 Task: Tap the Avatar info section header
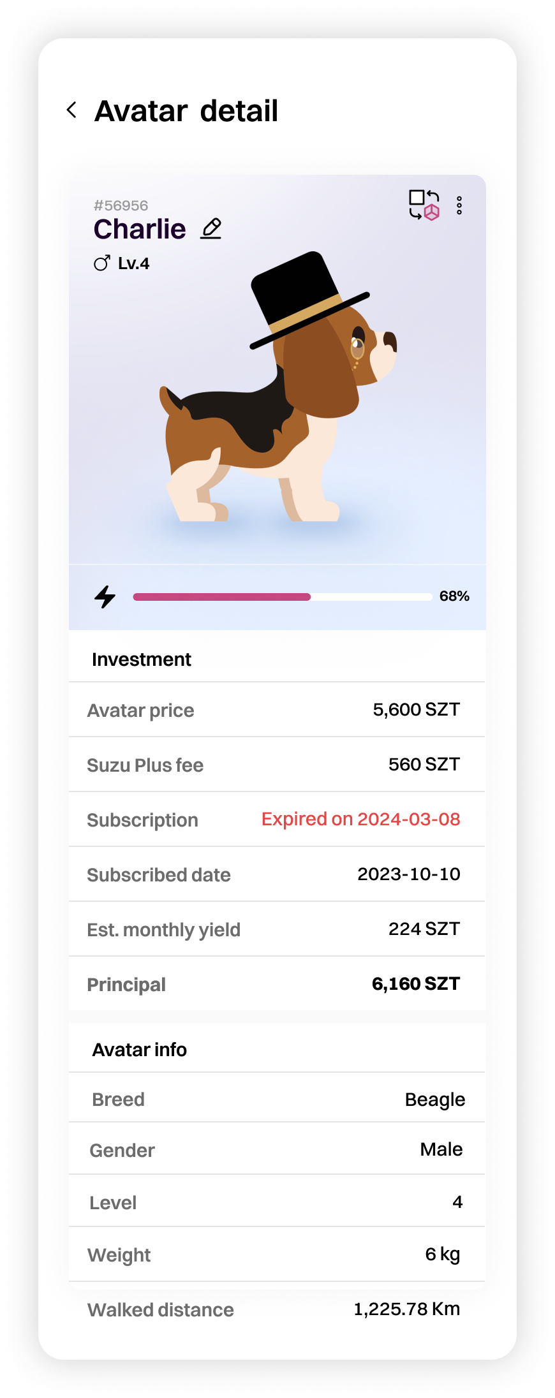140,1050
